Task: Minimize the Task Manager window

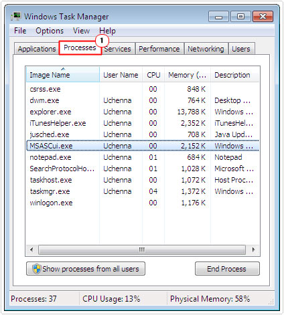Action: coord(218,17)
